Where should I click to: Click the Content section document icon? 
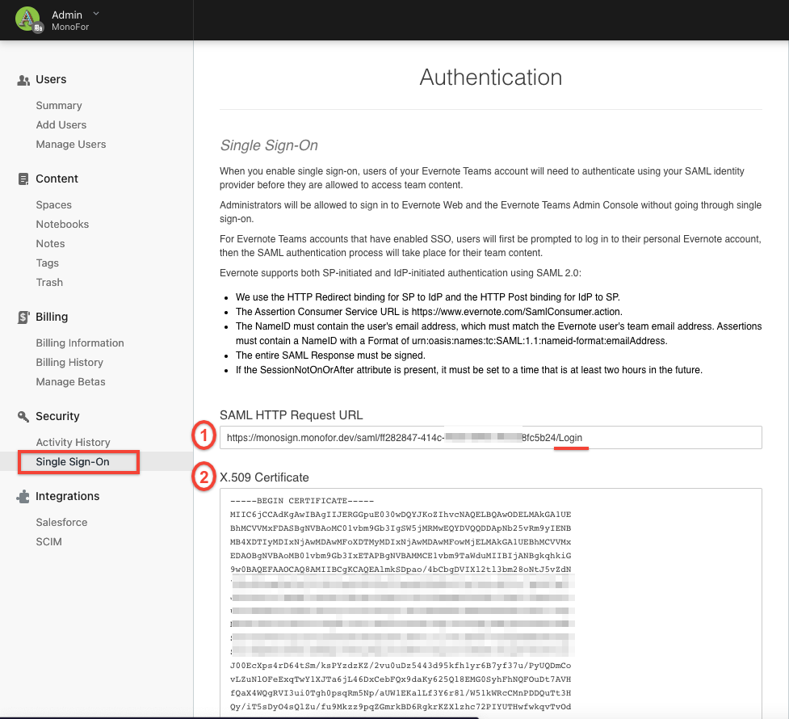coord(23,179)
